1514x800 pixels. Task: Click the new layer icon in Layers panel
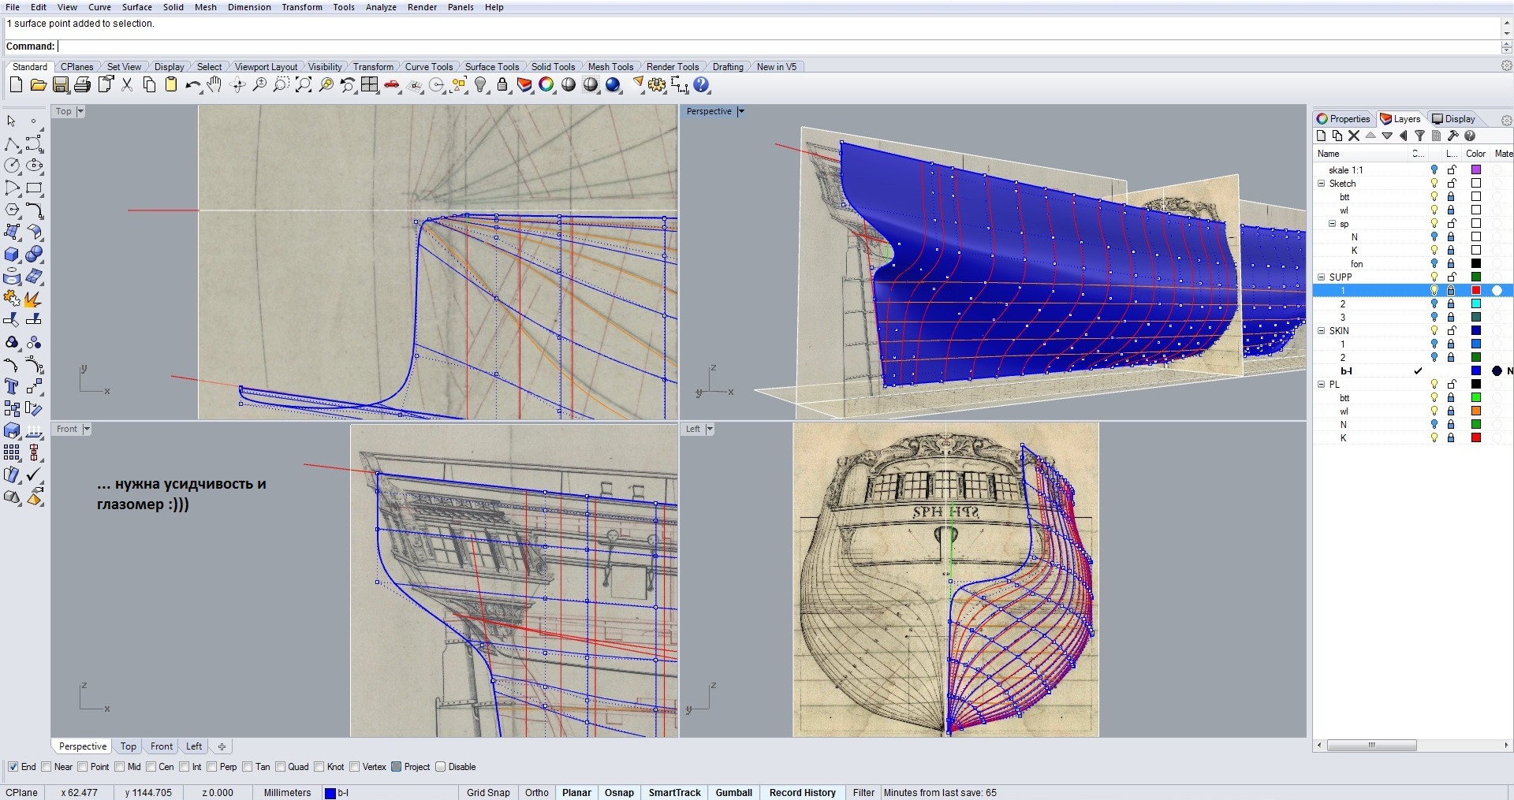point(1322,136)
